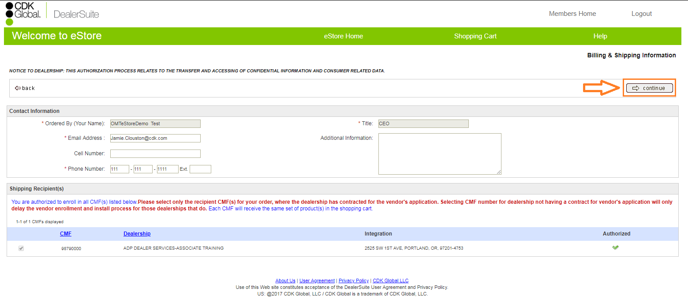This screenshot has height=303, width=688.
Task: Click the DealerSuite logo text
Action: 76,14
